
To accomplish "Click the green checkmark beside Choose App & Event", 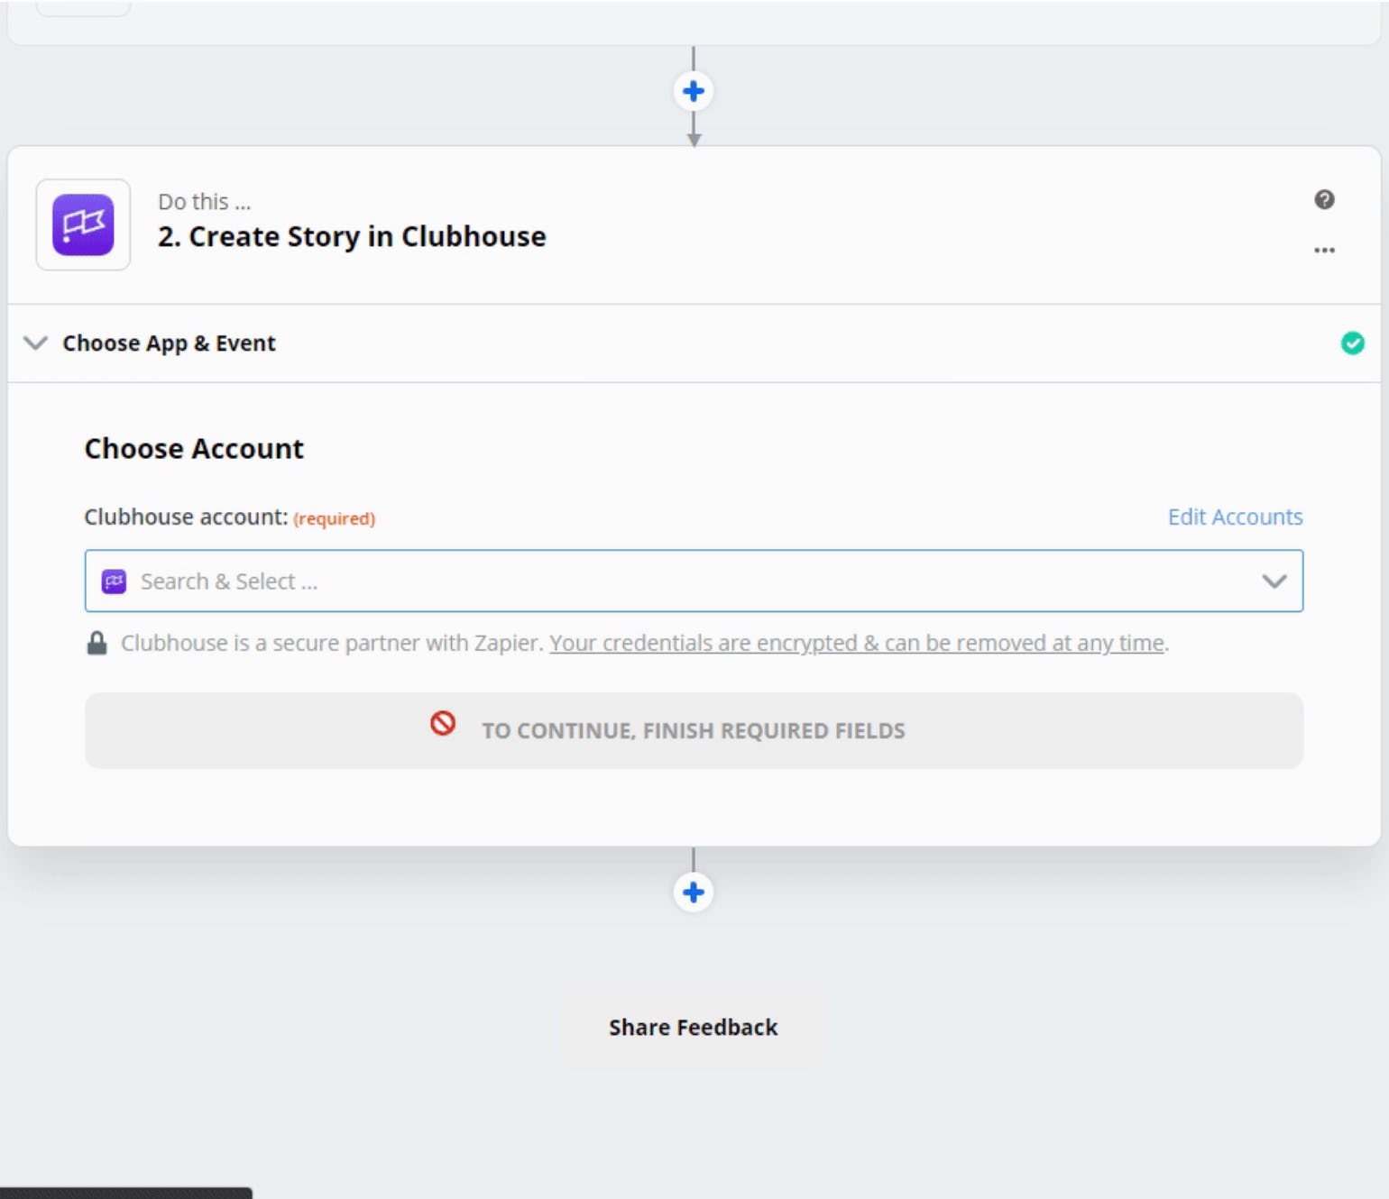I will click(1352, 343).
